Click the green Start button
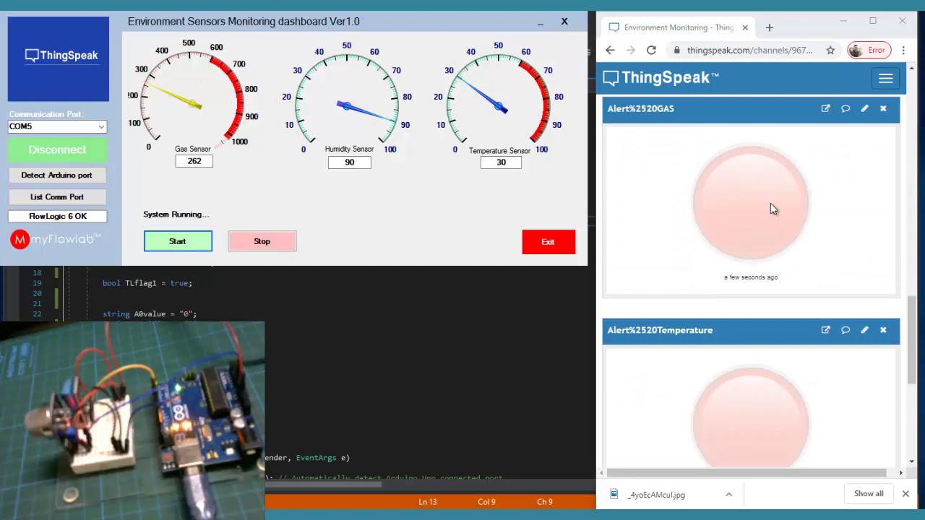The width and height of the screenshot is (925, 520). click(x=178, y=241)
